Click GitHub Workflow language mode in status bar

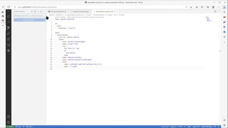tap(207, 127)
